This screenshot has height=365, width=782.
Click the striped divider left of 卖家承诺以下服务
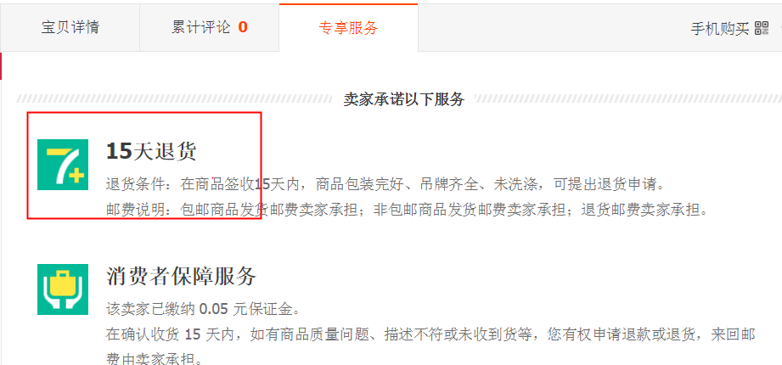[174, 98]
